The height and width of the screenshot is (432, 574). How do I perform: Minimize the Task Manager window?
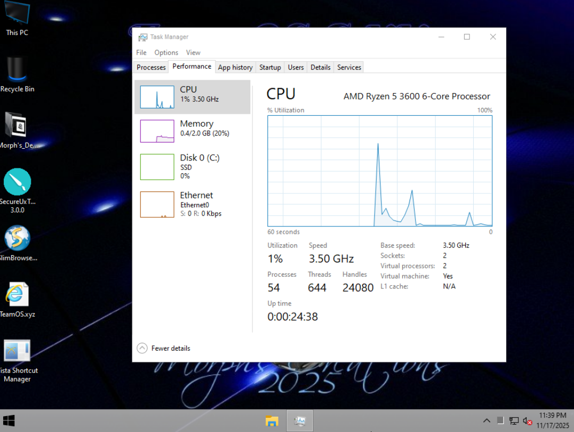(x=441, y=37)
